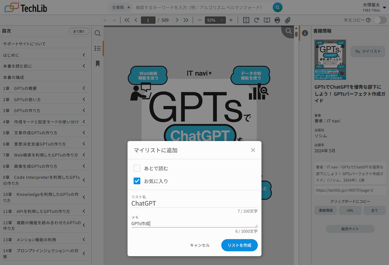Click the 全て開く button

click(79, 31)
